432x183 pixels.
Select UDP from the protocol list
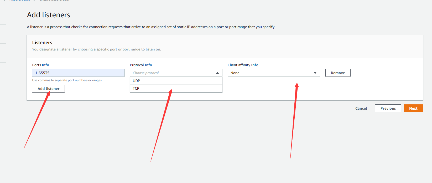(137, 81)
